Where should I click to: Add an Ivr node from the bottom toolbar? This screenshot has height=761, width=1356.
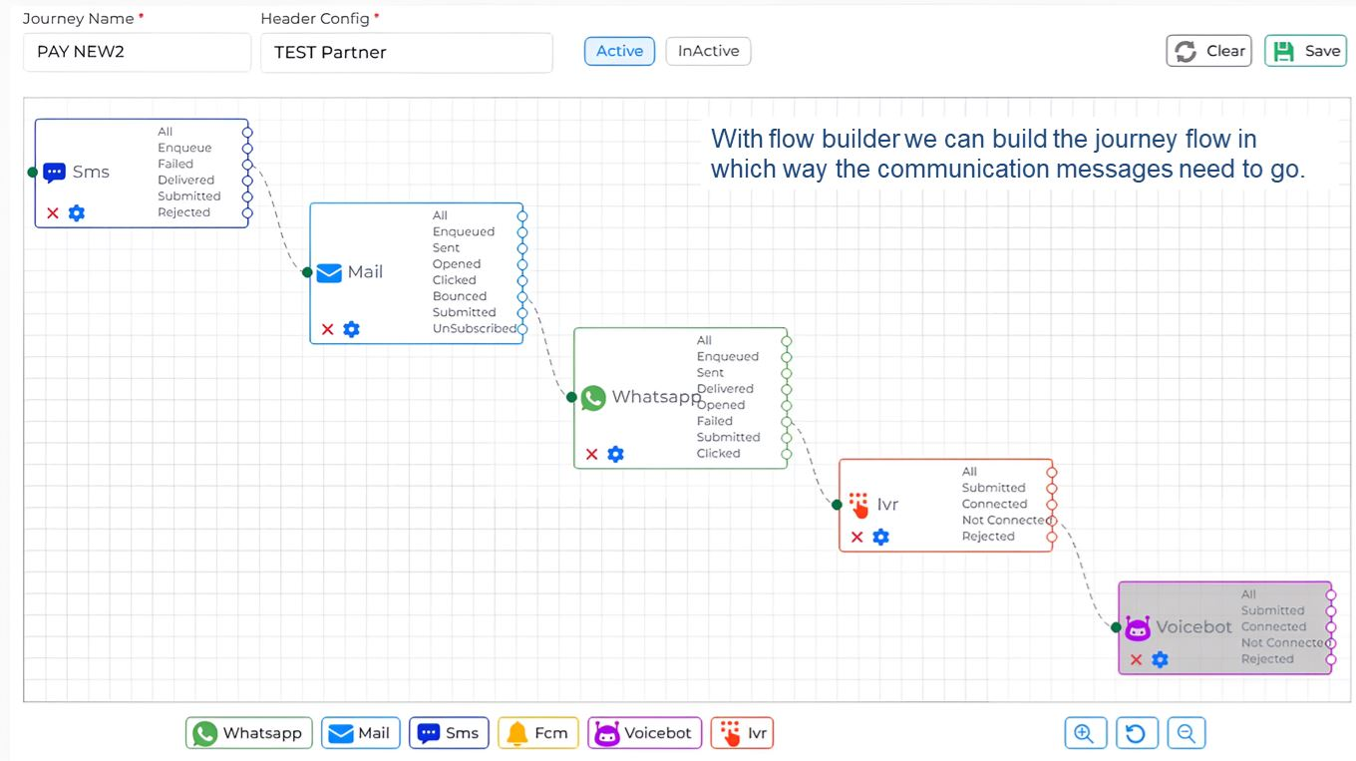pos(742,732)
